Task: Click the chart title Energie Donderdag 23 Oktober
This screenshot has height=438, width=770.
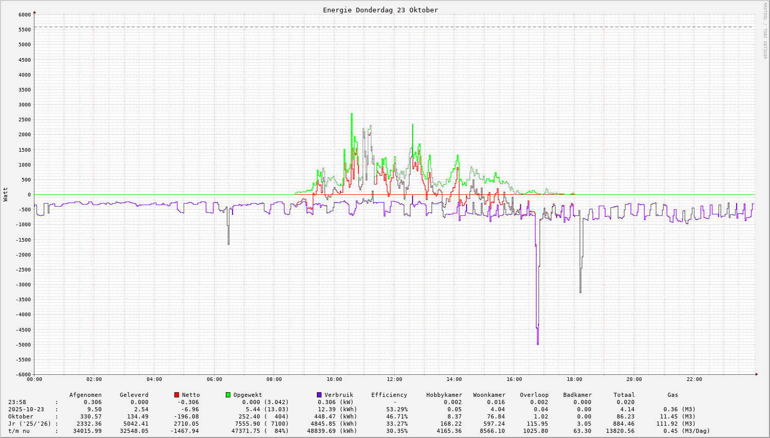Action: pos(380,10)
